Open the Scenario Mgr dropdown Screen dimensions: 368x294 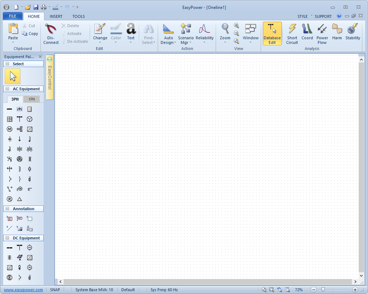coord(186,40)
